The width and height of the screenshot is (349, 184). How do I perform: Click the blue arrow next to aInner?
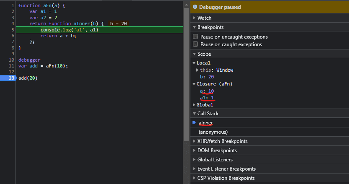[x=194, y=123]
